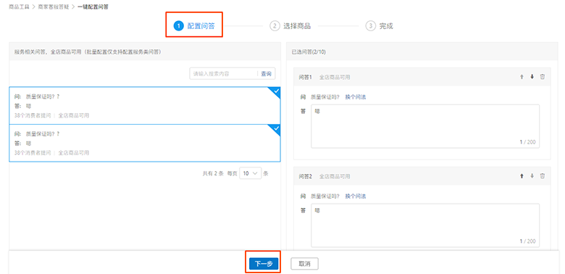Click the 共有 2 条 total count text

coord(213,173)
